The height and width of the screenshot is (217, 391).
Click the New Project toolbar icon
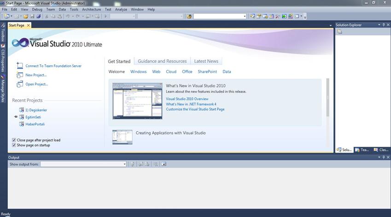(7, 17)
